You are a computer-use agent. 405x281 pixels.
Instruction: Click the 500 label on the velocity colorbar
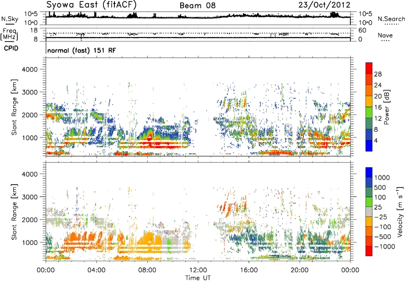point(380,188)
